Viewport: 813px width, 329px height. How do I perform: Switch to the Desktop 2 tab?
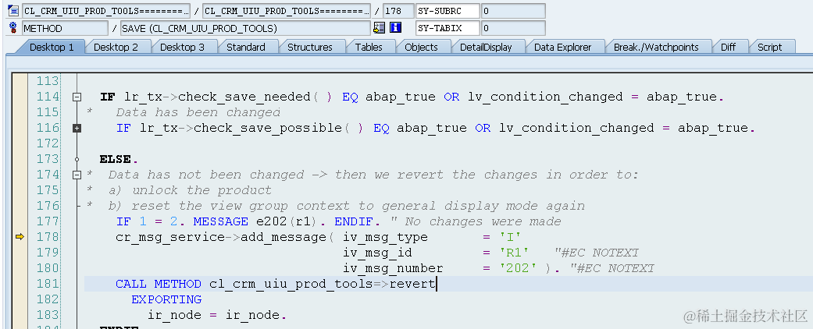coord(116,47)
